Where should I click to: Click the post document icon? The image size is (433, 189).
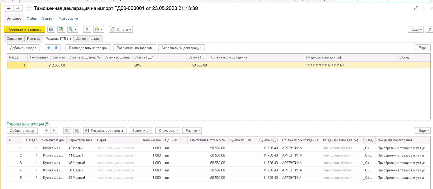coord(61,29)
